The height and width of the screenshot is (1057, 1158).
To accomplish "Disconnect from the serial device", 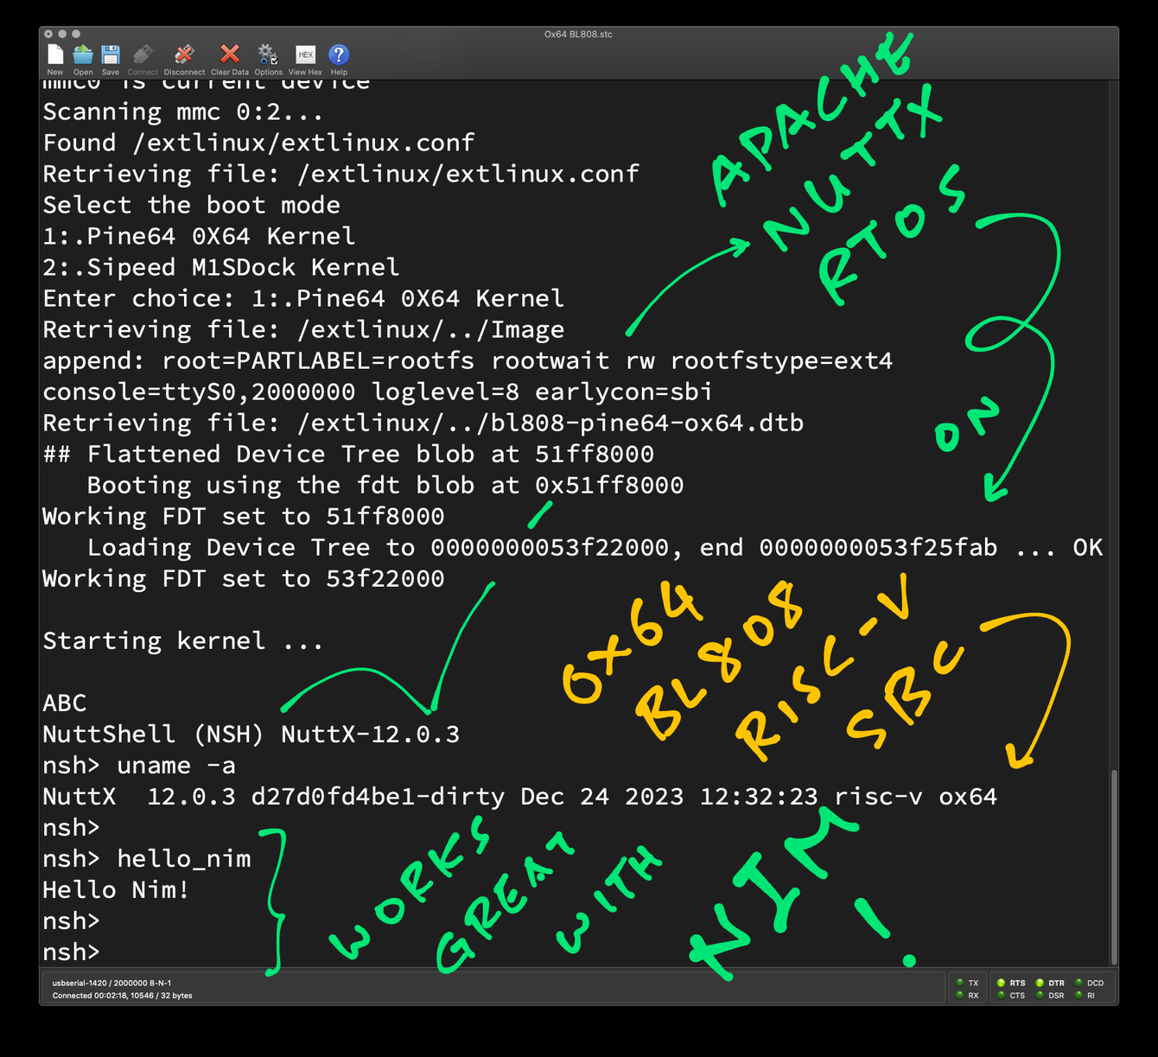I will click(x=184, y=55).
